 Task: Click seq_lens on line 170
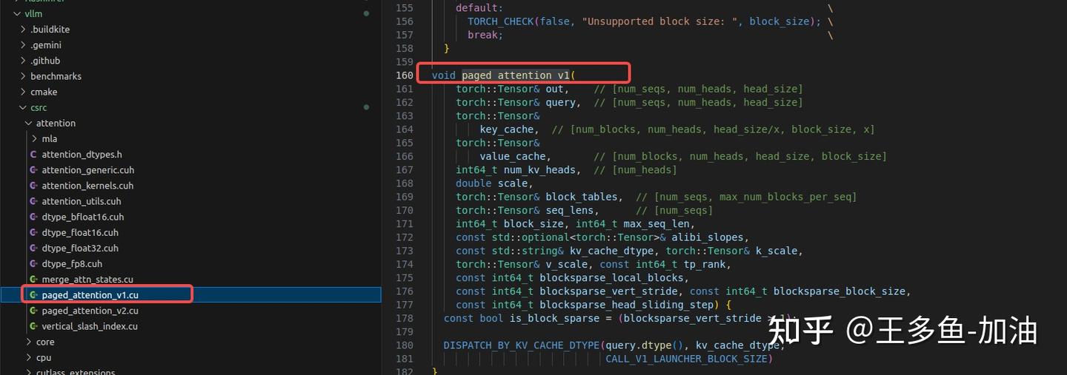[x=569, y=210]
